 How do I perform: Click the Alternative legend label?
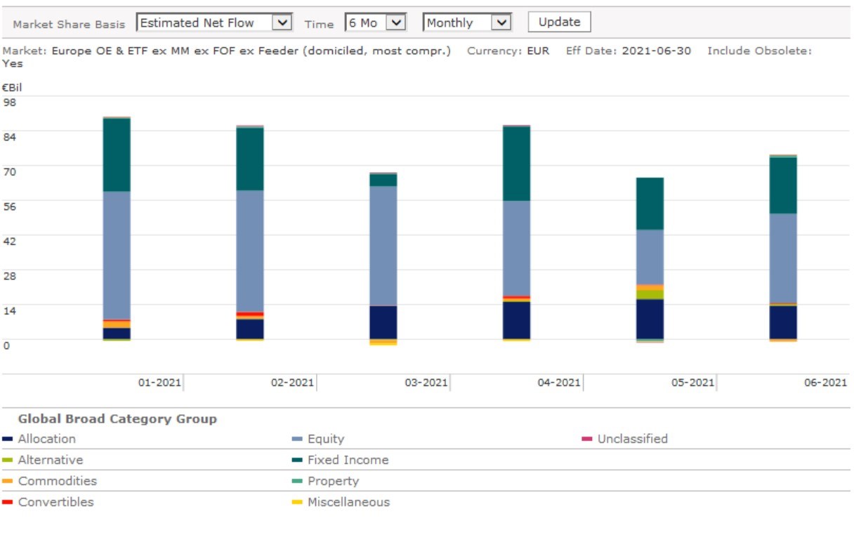point(50,460)
